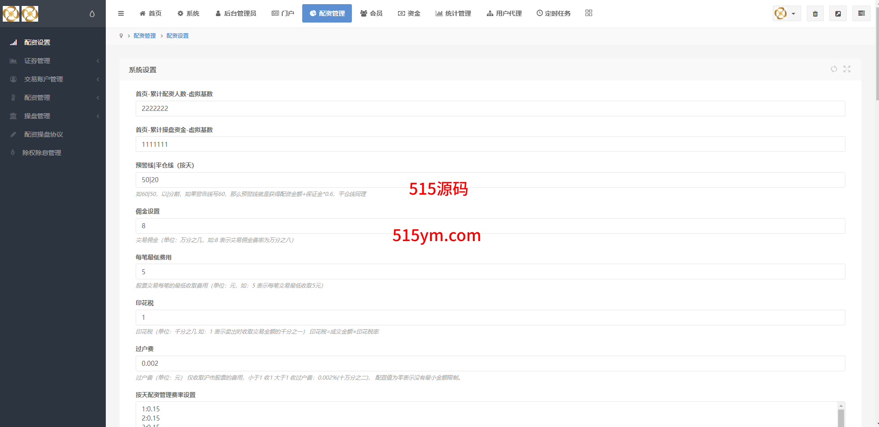Open 除权除息管理 in the sidebar
Image resolution: width=879 pixels, height=427 pixels.
click(x=42, y=153)
